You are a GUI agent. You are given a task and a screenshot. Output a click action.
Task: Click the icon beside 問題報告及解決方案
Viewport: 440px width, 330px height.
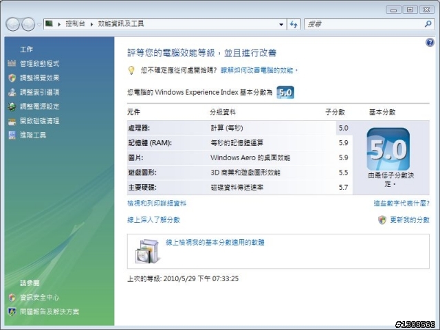(12, 311)
